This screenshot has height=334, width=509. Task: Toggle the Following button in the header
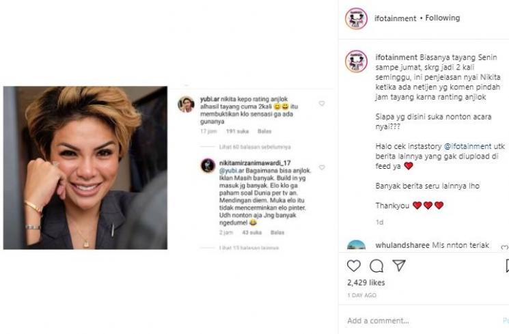(443, 18)
